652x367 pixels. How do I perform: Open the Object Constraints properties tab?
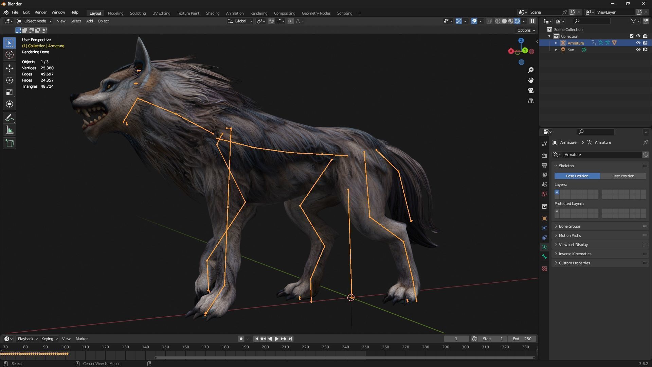coord(544,238)
